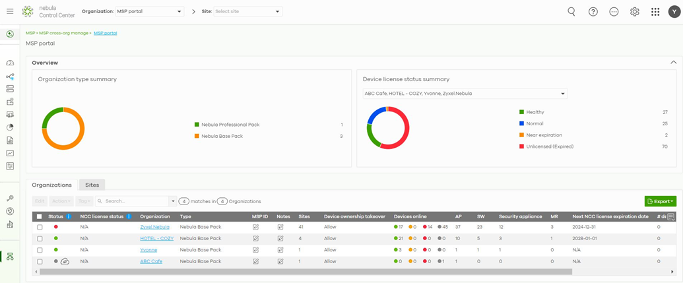Screen dimensions: 683x283
Task: Open the line graph sidebar icon
Action: pos(10,153)
